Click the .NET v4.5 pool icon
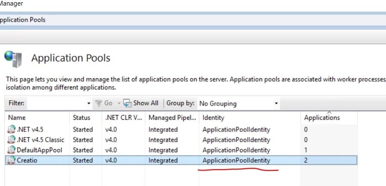 pyautogui.click(x=11, y=129)
